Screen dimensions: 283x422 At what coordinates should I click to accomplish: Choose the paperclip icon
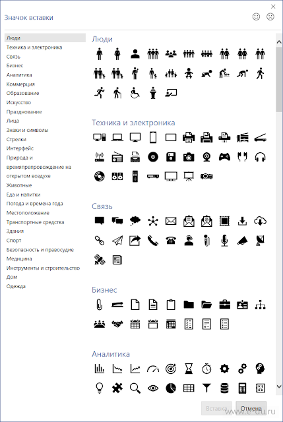99,305
